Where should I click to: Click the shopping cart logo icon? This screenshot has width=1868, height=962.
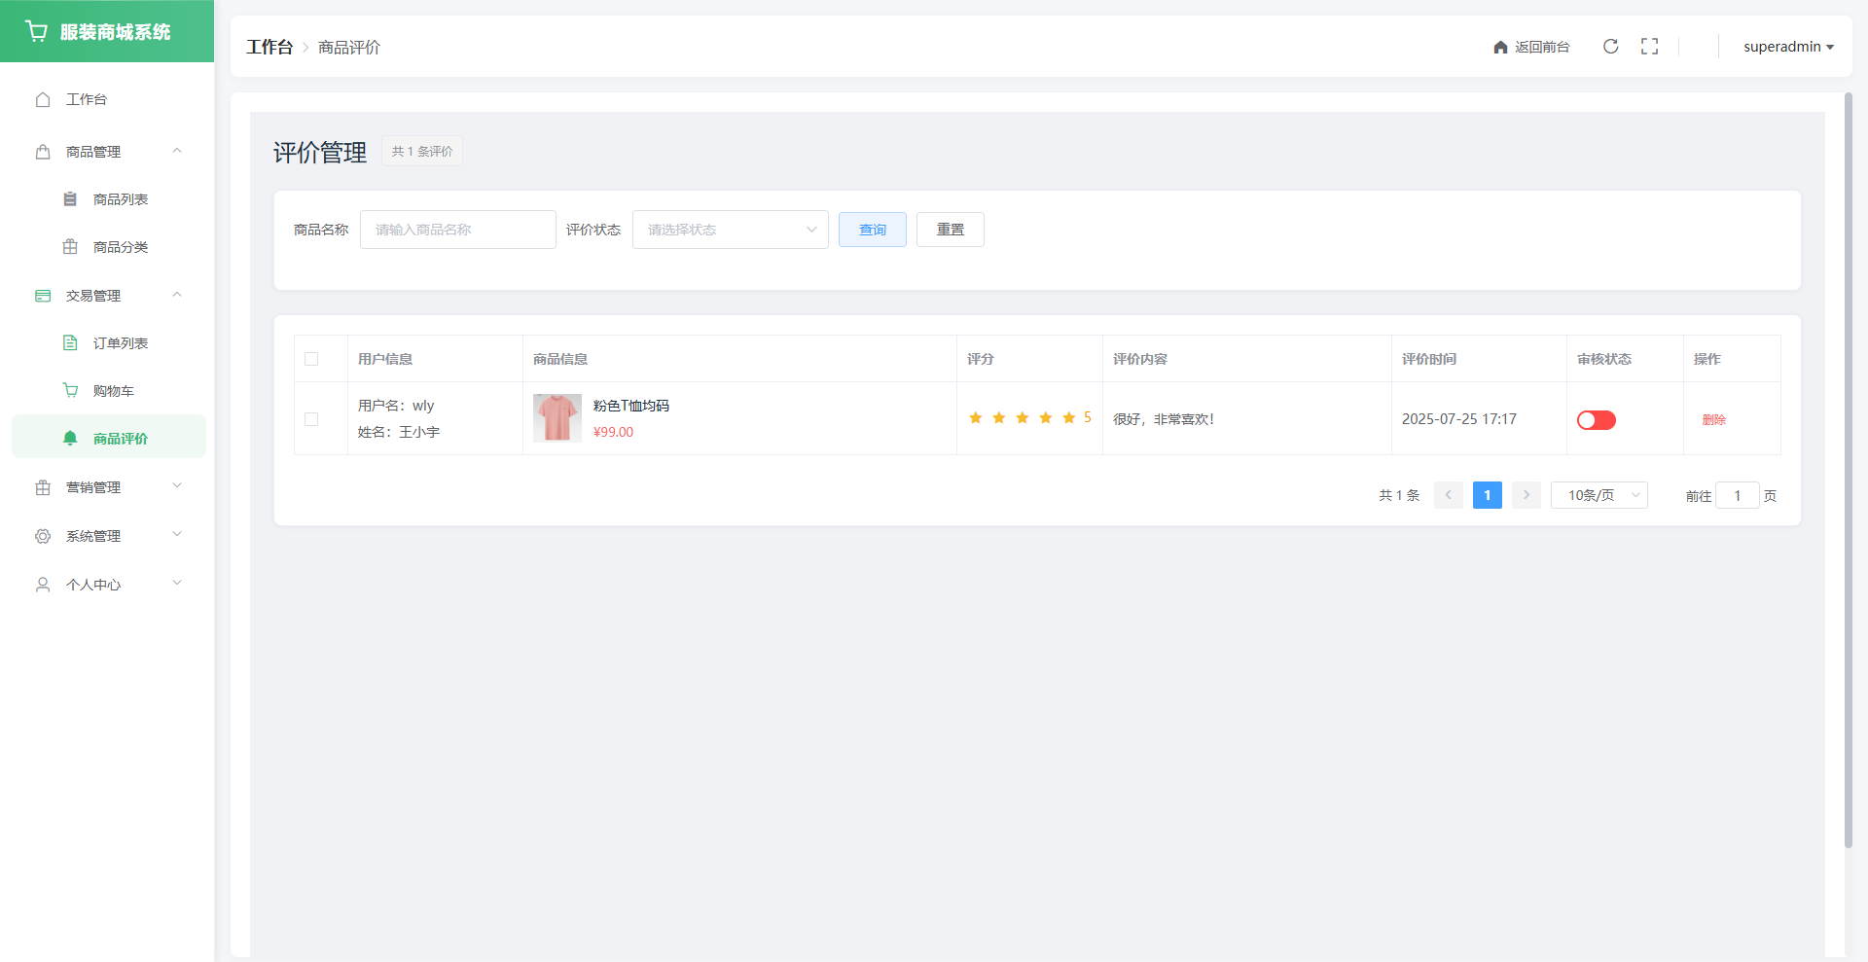click(37, 31)
